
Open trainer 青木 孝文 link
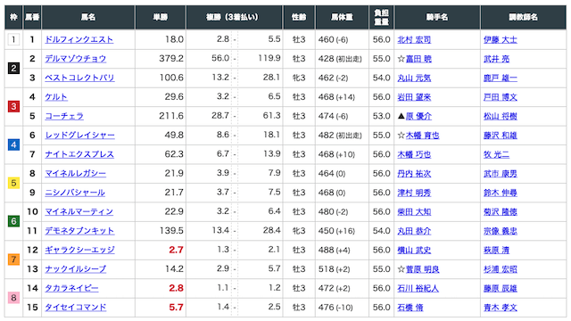(501, 307)
